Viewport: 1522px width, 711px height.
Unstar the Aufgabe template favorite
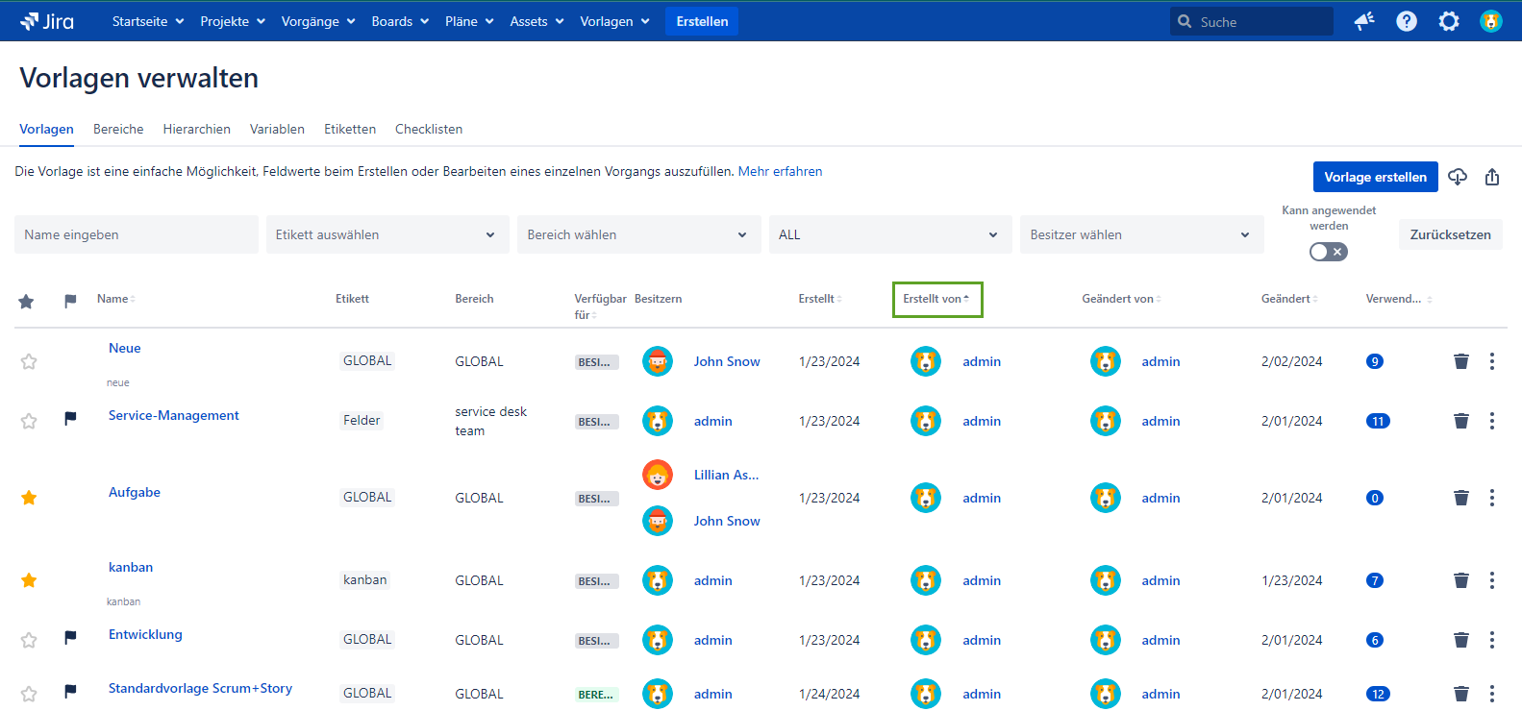29,498
